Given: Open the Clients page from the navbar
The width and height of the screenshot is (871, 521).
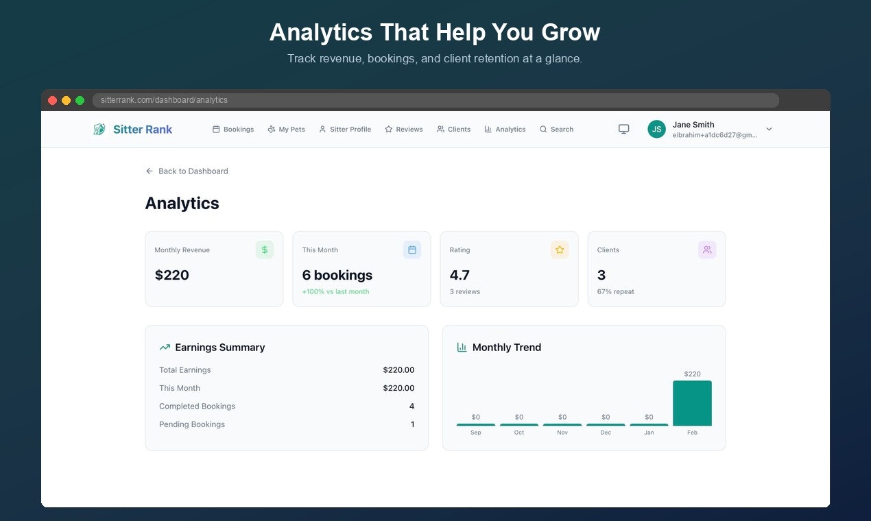Looking at the screenshot, I should (453, 129).
